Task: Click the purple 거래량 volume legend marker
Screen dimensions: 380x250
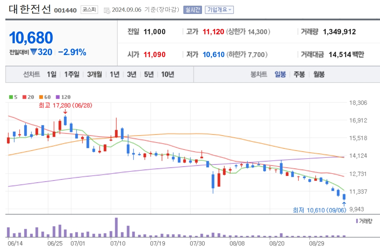Action: 357,221
